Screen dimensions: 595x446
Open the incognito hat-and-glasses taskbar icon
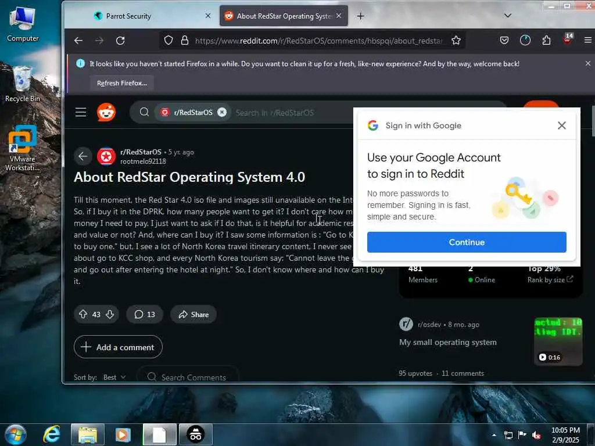[x=196, y=434]
